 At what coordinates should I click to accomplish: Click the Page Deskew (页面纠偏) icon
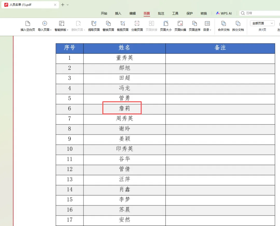[x=180, y=23]
